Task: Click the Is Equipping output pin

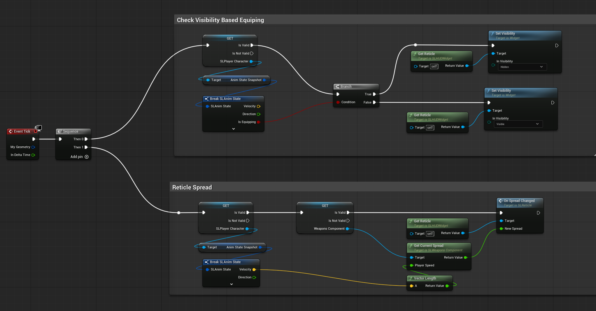Action: tap(259, 122)
